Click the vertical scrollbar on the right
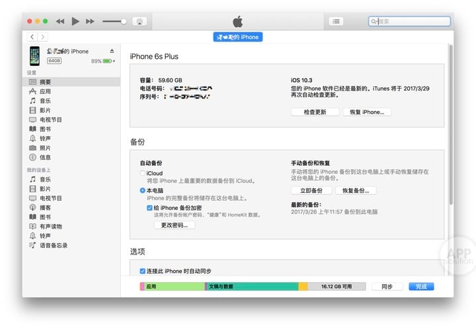The image size is (476, 329). coord(451,124)
